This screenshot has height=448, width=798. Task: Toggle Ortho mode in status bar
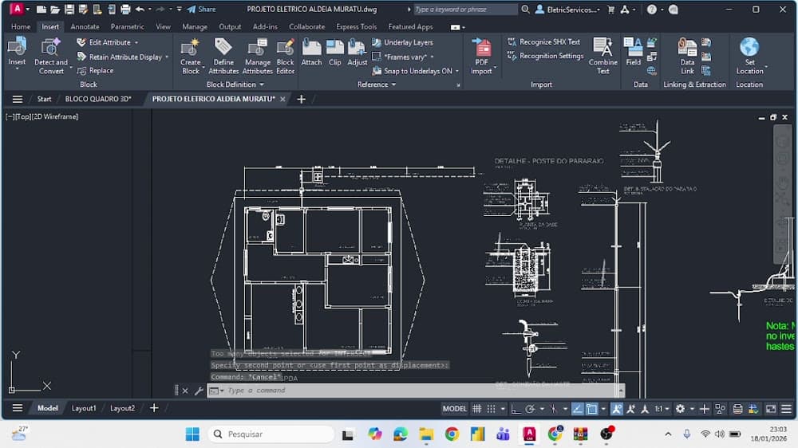pos(516,408)
